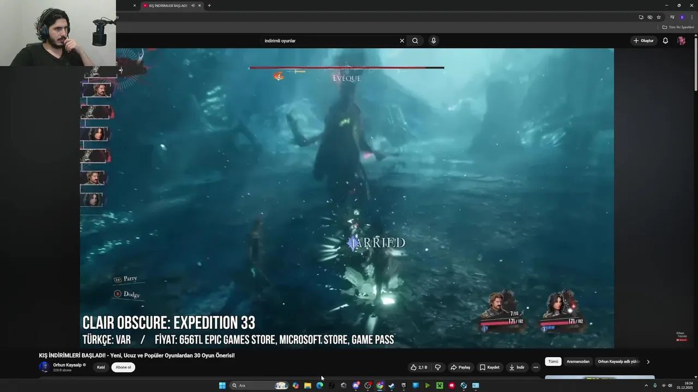
Task: Select the Aramanızdan filter chip
Action: point(578,362)
